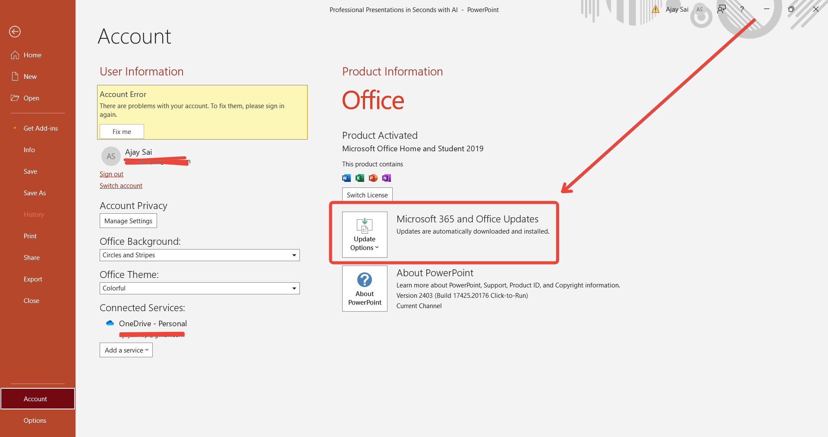
Task: Click the Version 2403 build text
Action: [x=462, y=295]
